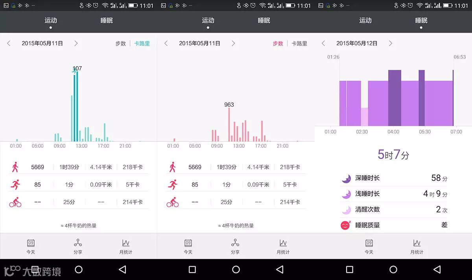This screenshot has width=472, height=280.
Task: Tap date 2015年05月11日 on teal calorie chart screen
Action: coord(42,43)
